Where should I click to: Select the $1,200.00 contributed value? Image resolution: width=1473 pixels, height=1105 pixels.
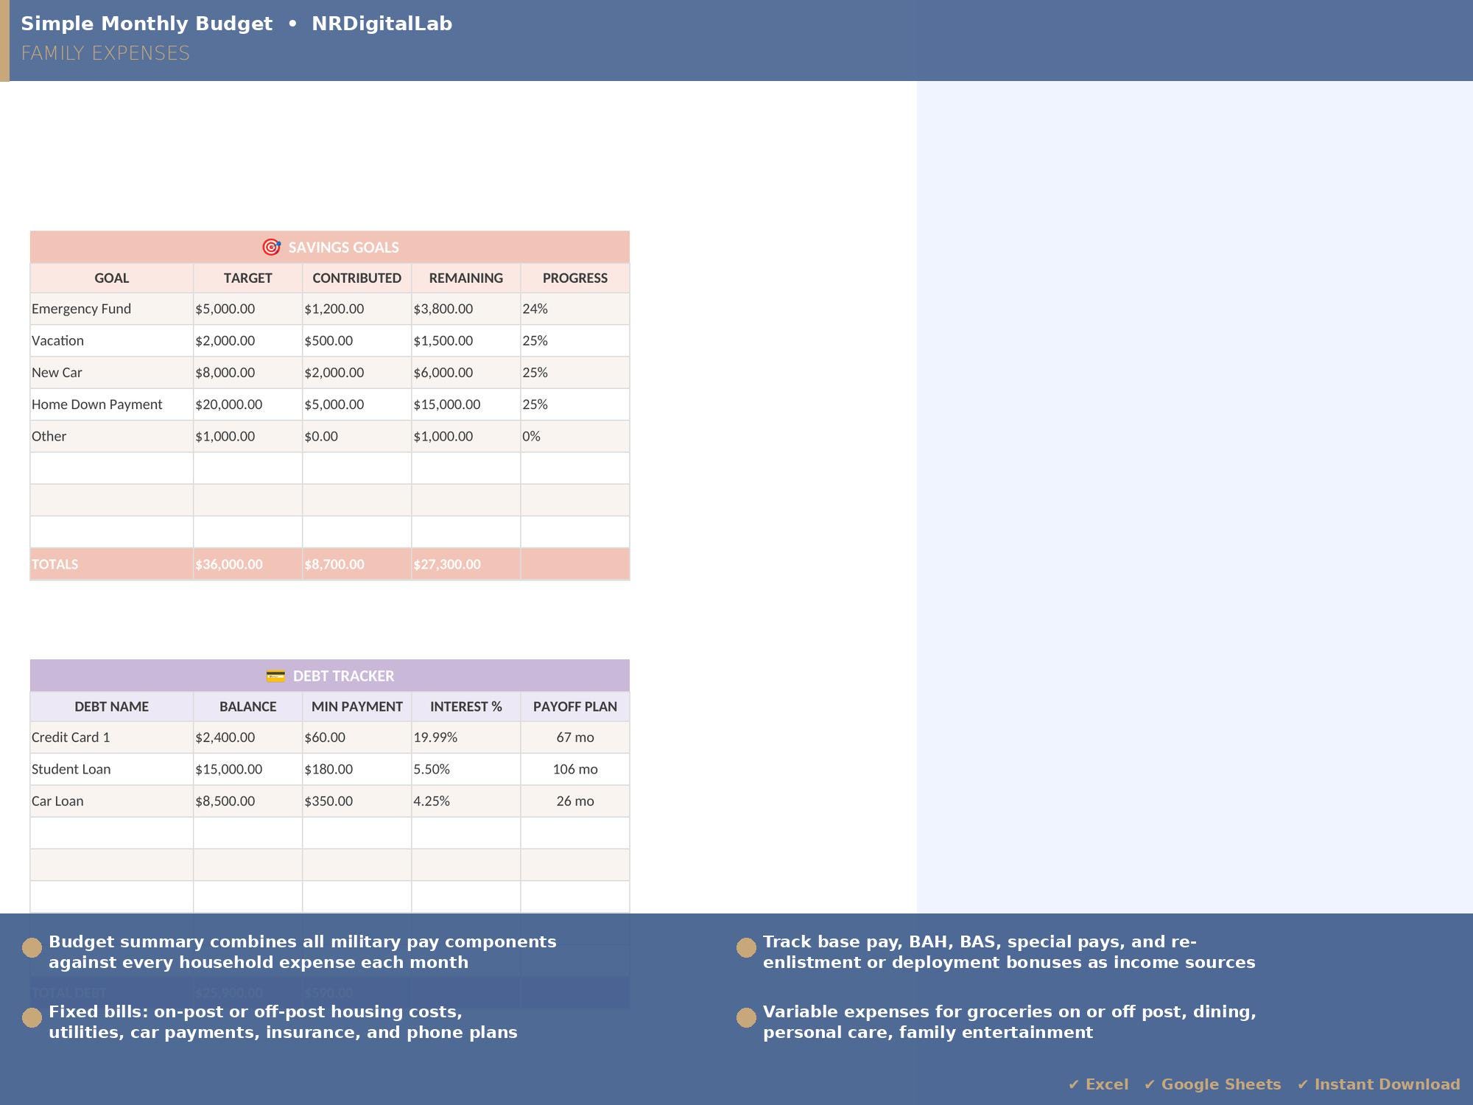click(x=357, y=309)
